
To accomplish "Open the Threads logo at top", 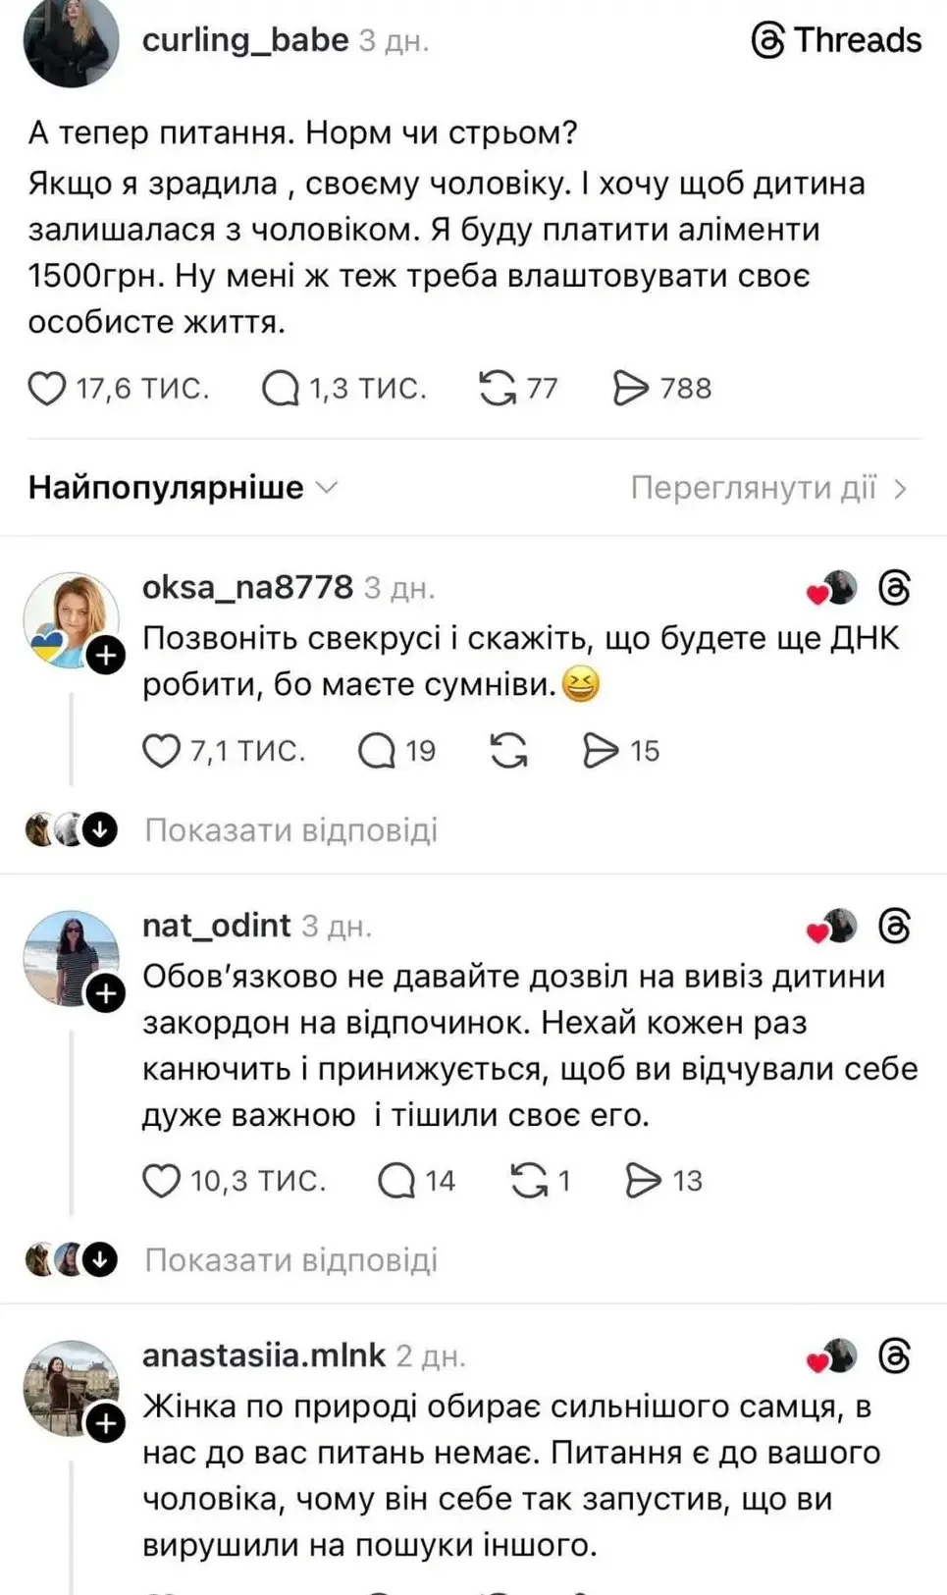I will (x=836, y=40).
